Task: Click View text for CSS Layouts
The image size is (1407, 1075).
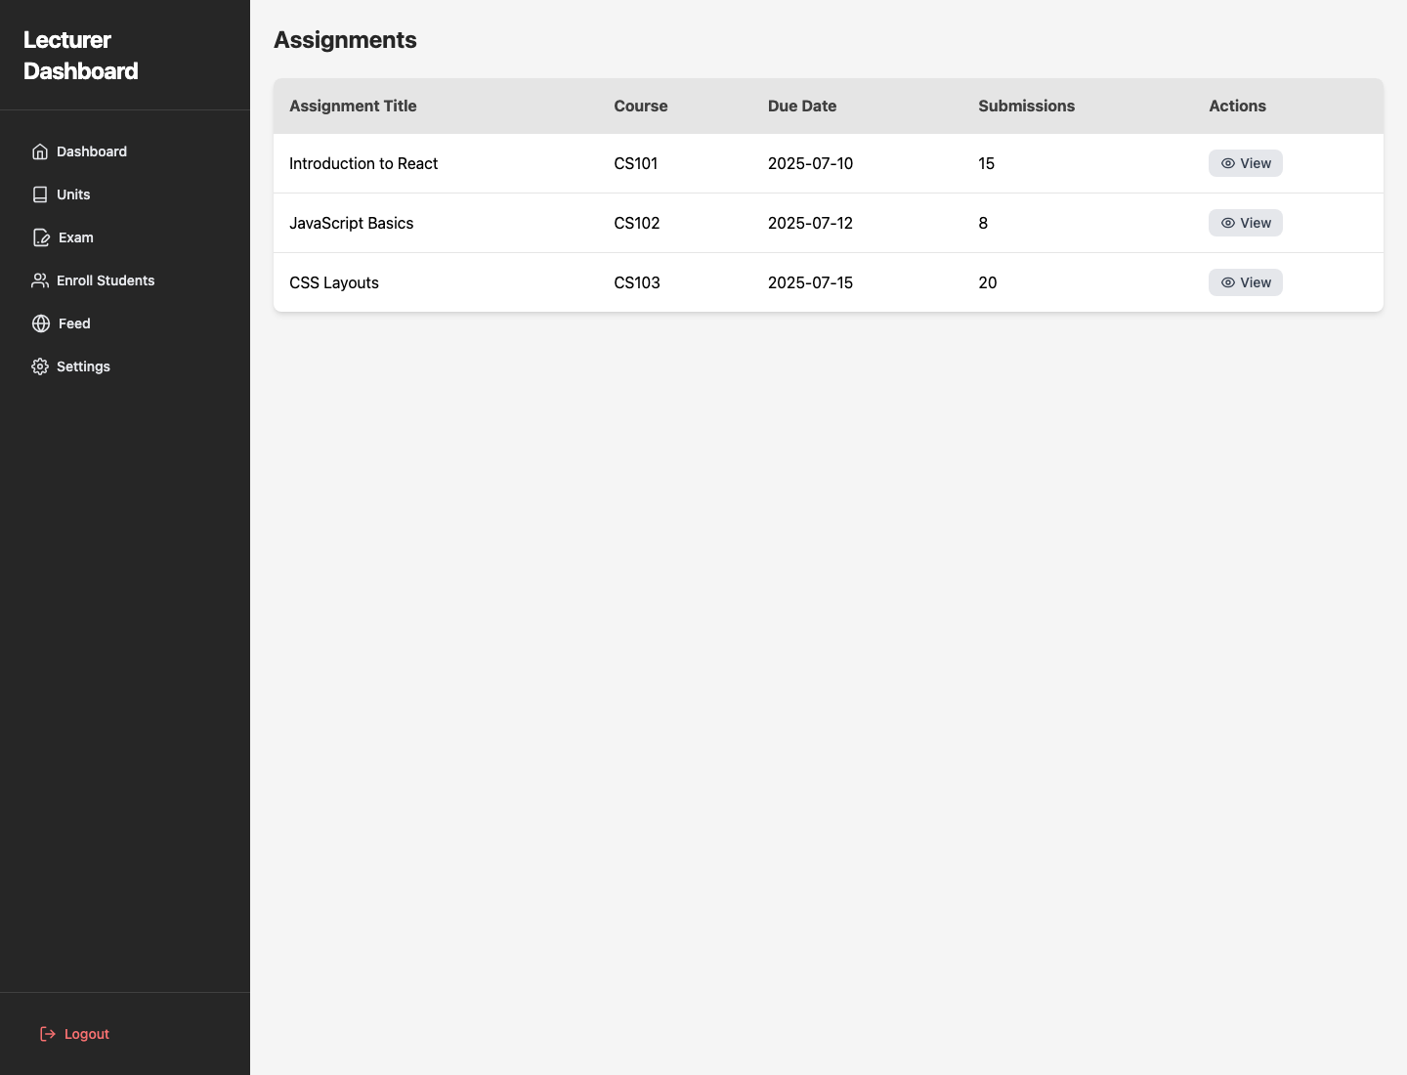Action: pyautogui.click(x=1256, y=282)
